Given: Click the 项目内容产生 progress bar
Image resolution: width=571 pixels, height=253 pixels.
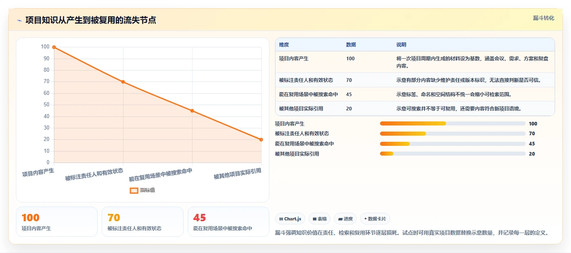Looking at the screenshot, I should coord(453,123).
